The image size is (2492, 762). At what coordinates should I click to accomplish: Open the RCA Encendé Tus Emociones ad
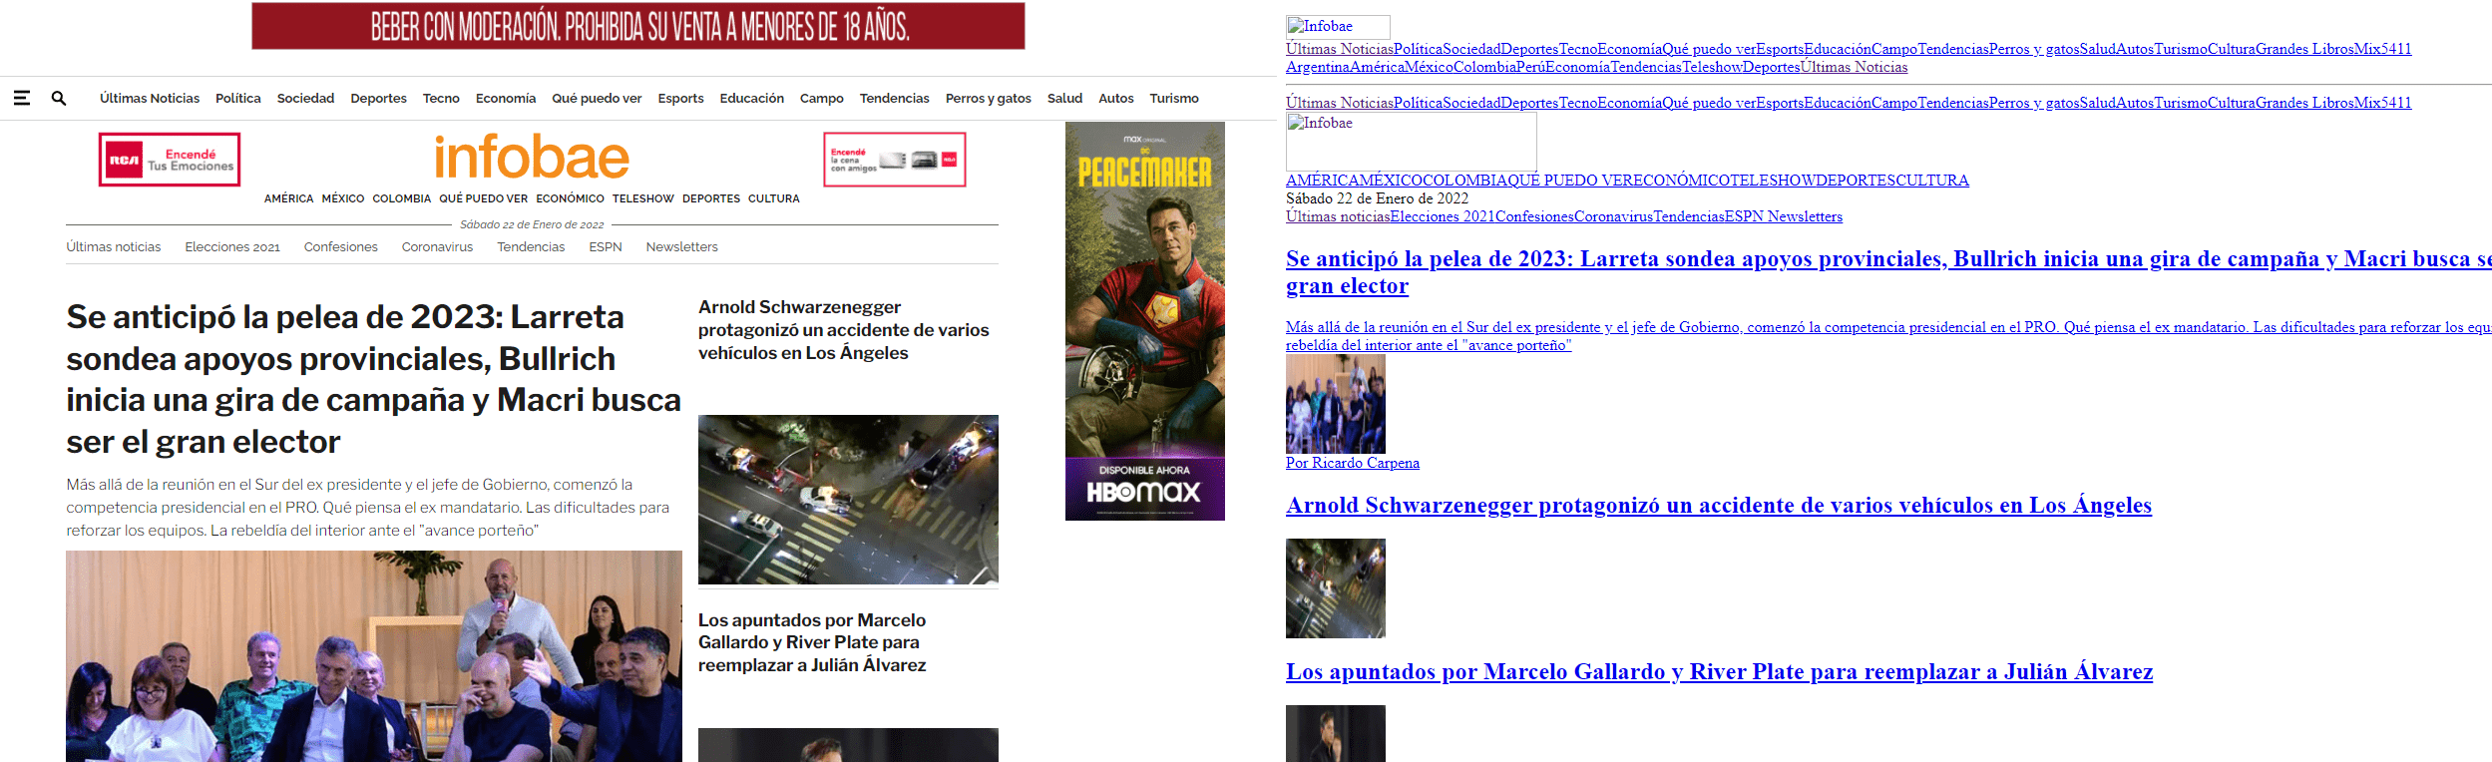pos(170,160)
